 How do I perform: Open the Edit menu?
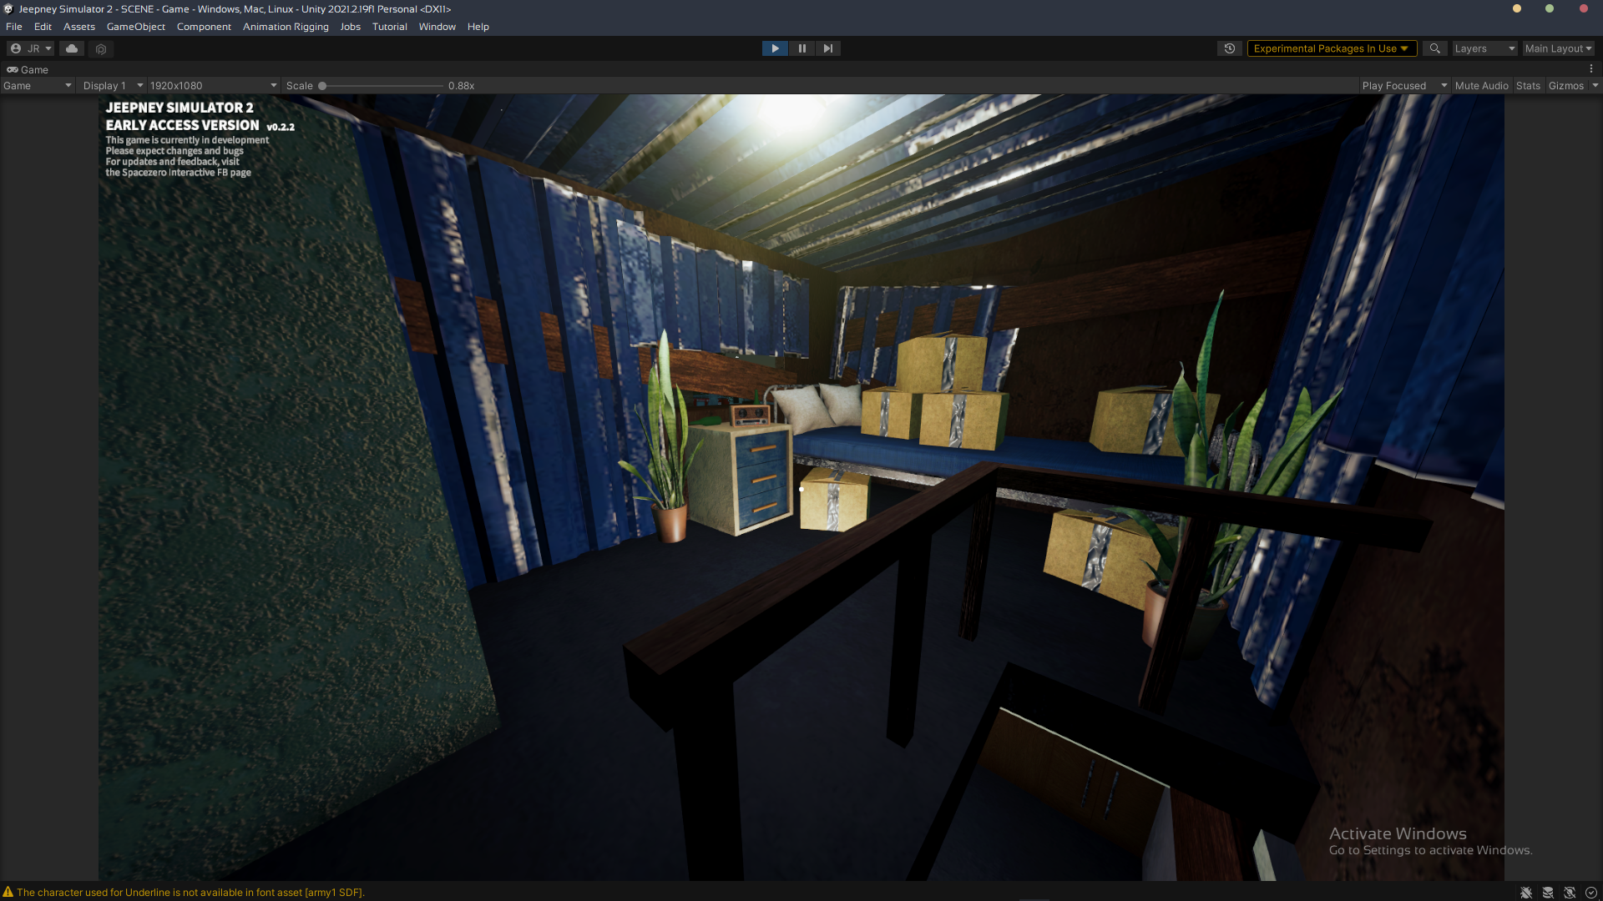pos(43,27)
